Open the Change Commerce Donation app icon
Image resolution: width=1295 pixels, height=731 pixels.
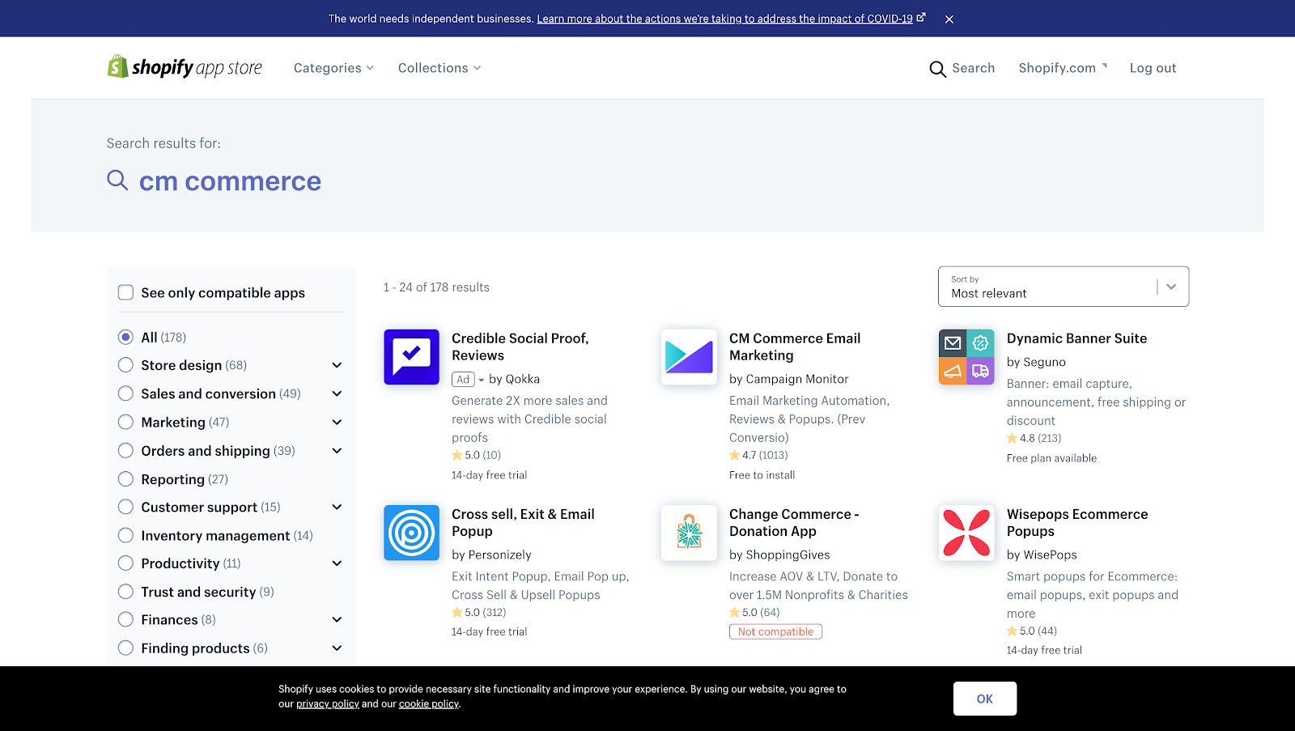[689, 533]
